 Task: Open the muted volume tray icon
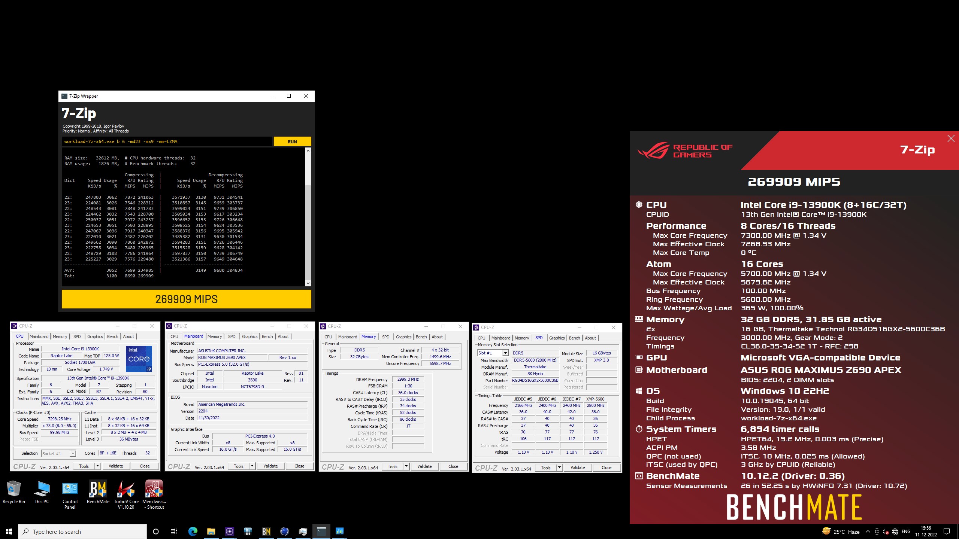click(x=886, y=532)
